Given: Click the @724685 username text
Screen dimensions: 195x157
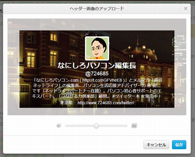Looking at the screenshot, I should 97,74.
